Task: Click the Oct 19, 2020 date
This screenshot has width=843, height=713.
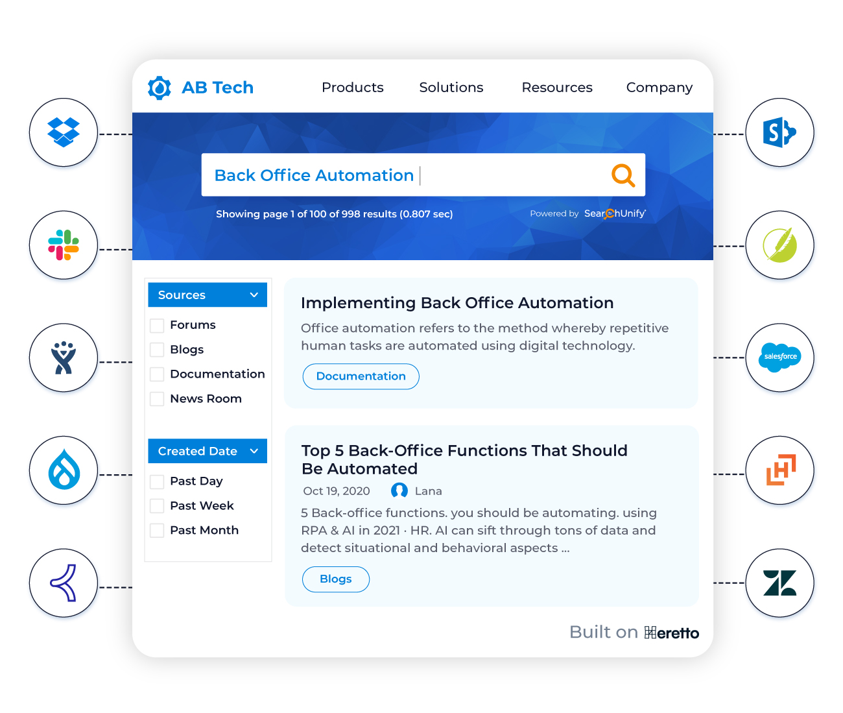Action: (337, 491)
